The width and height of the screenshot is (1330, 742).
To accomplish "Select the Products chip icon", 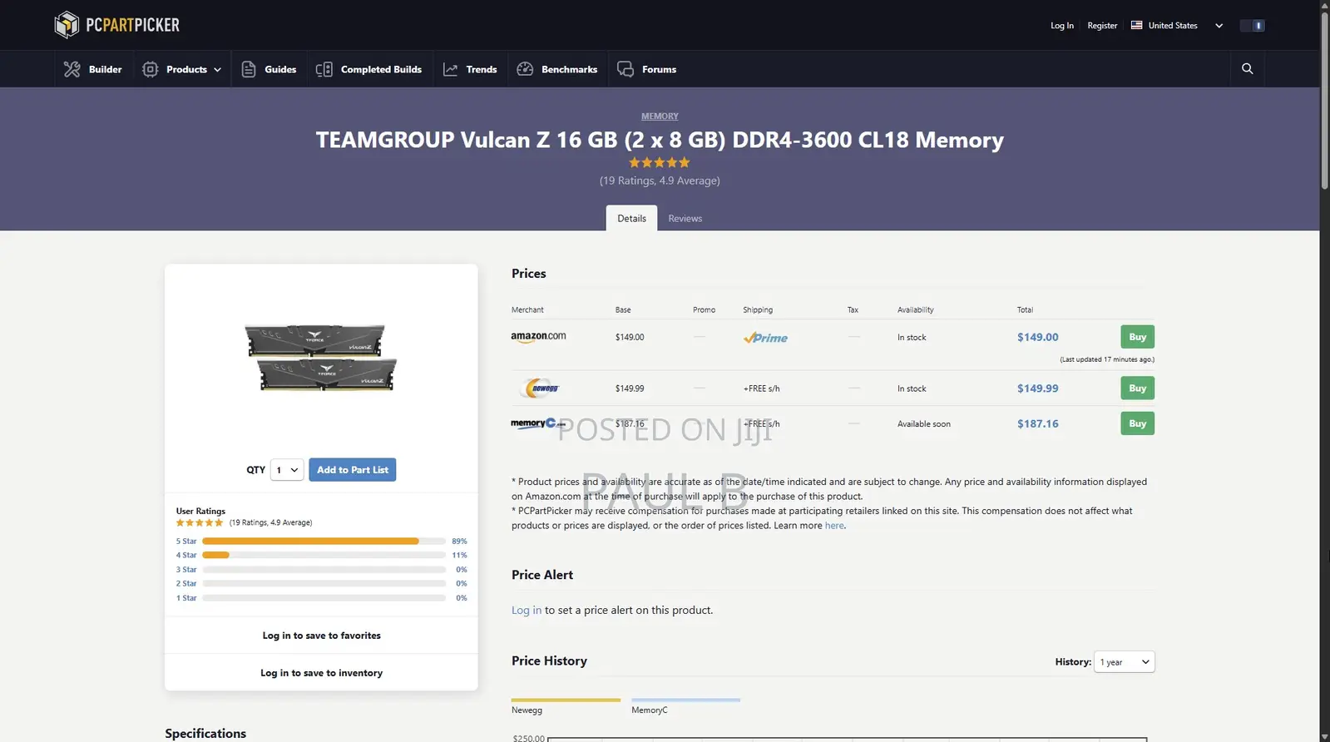I will point(150,69).
